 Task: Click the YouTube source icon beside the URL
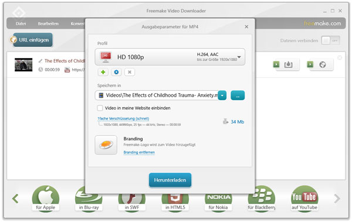[67, 70]
